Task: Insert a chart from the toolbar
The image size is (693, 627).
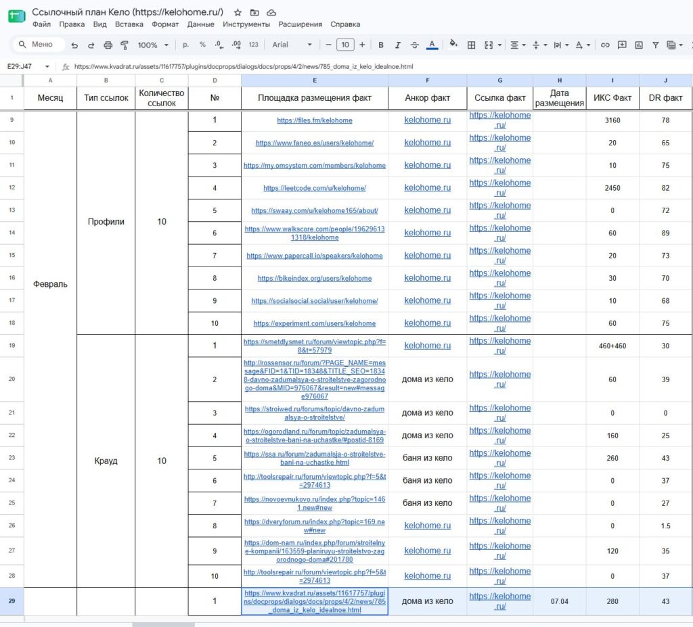Action: click(639, 45)
